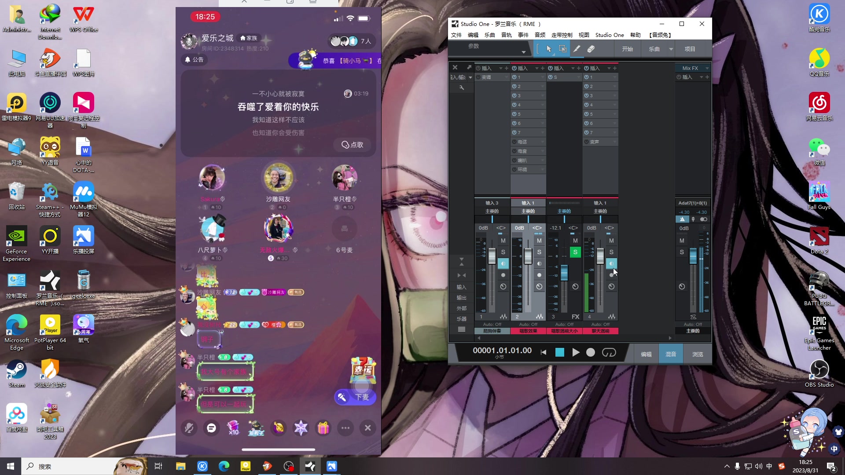Screen dimensions: 845x475
Task: Select the Range tool in Studio One toolbar
Action: 562,49
